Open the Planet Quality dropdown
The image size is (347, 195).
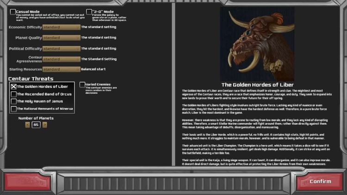[x=61, y=38]
